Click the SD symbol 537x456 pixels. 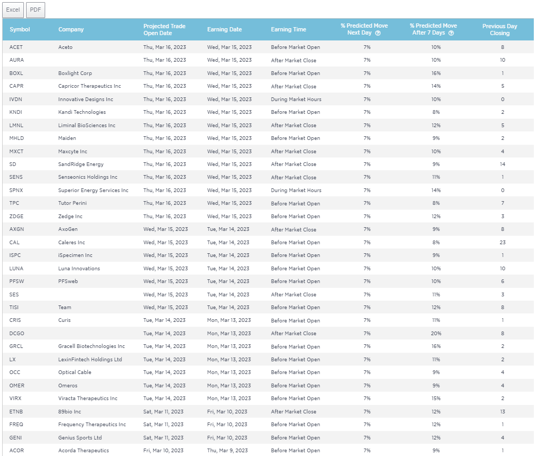pos(13,164)
